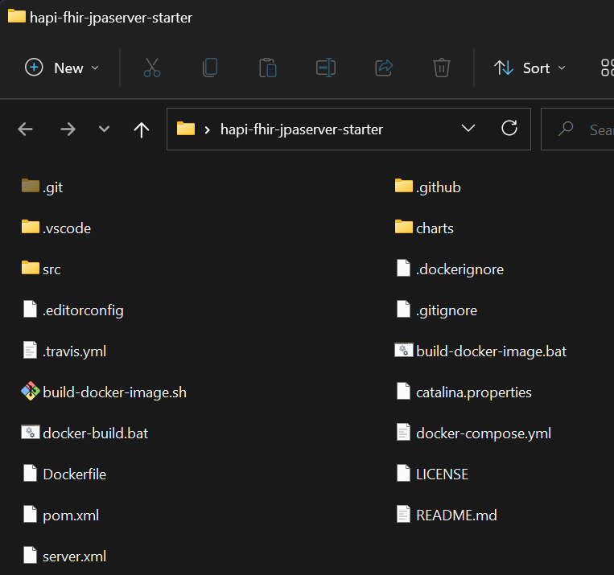Click the address bar chevron separator
Image resolution: width=614 pixels, height=575 pixels.
[207, 130]
